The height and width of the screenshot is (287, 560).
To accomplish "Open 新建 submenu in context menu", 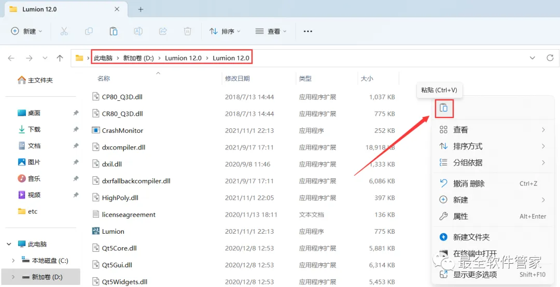I will coord(493,200).
